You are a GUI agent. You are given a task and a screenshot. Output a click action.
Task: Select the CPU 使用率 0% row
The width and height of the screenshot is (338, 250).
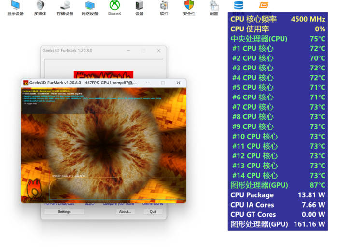(278, 29)
